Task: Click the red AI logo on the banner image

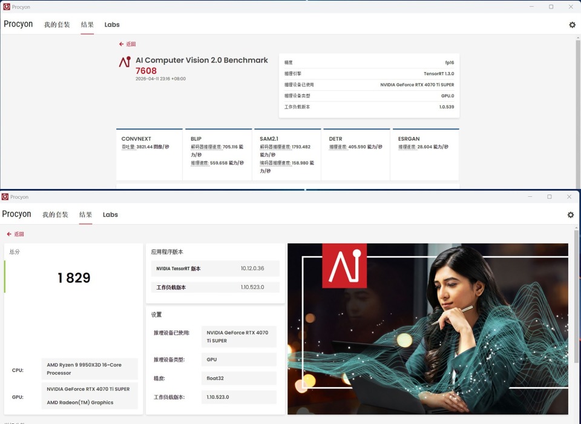Action: 344,265
